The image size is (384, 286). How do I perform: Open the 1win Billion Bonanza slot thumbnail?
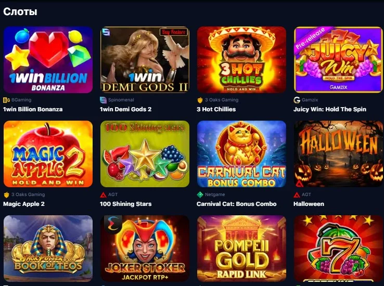coord(48,60)
